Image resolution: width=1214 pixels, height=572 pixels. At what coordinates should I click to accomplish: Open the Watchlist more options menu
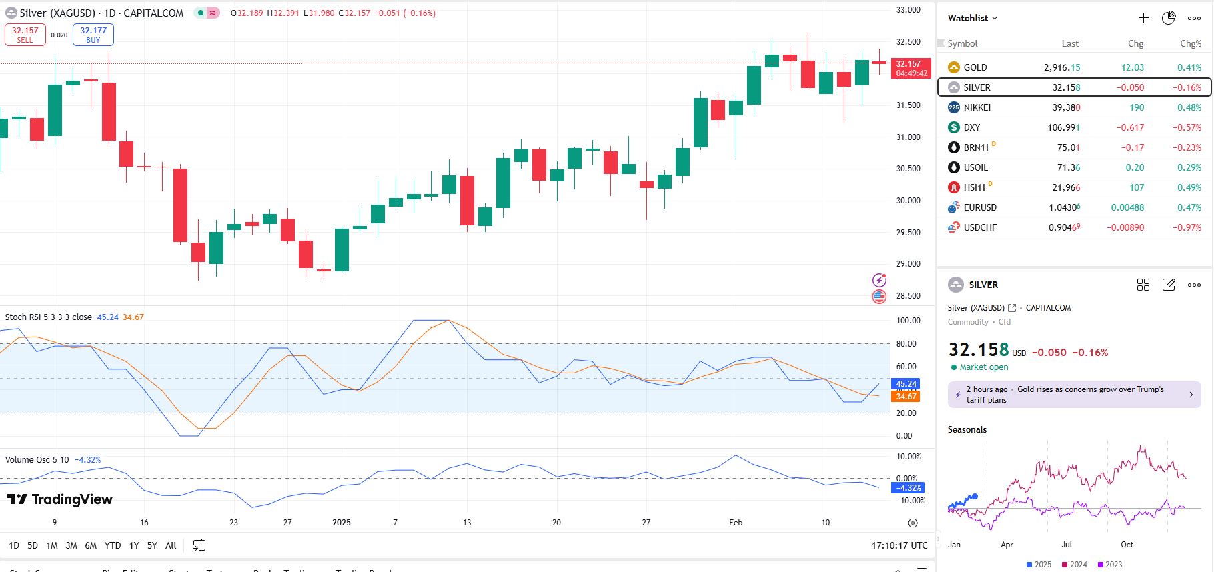pyautogui.click(x=1194, y=18)
